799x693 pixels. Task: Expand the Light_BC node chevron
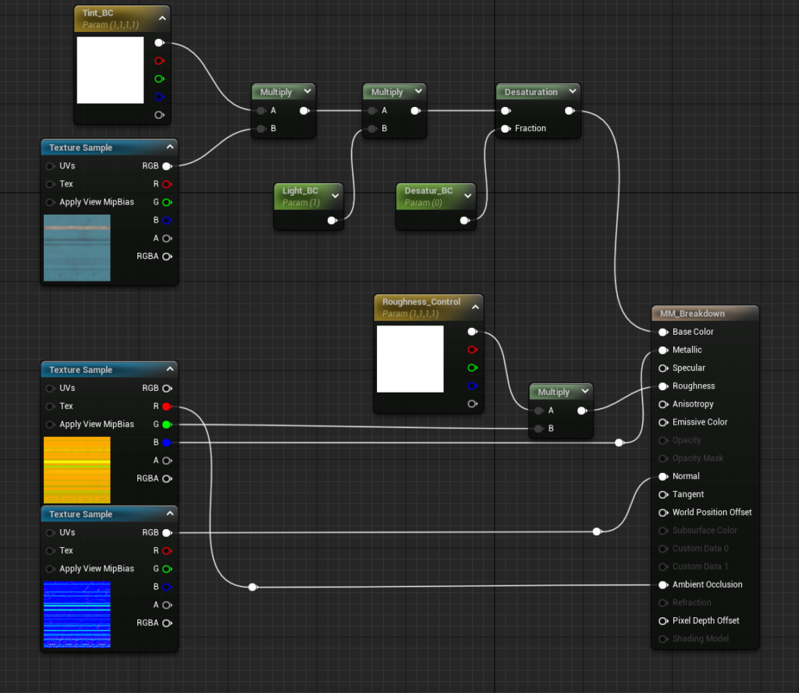tap(336, 195)
